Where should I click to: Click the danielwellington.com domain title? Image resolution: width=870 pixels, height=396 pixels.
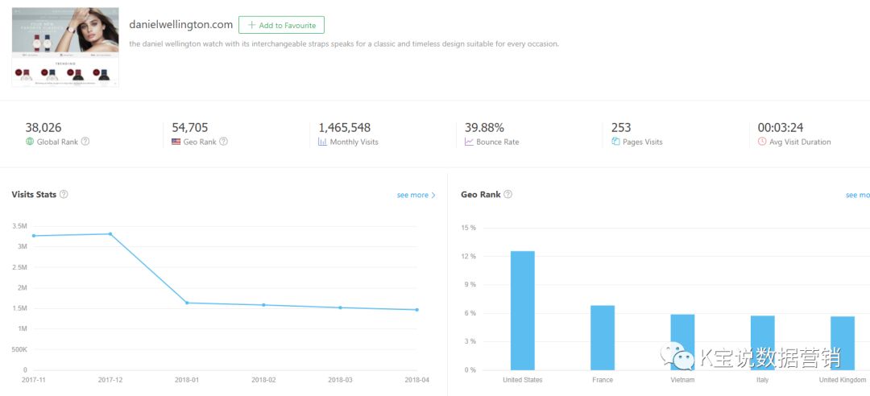click(x=180, y=25)
